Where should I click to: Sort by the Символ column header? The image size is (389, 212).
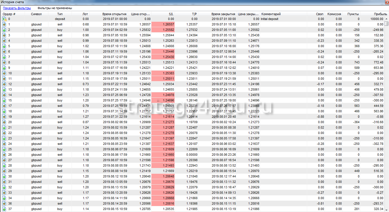coord(36,14)
